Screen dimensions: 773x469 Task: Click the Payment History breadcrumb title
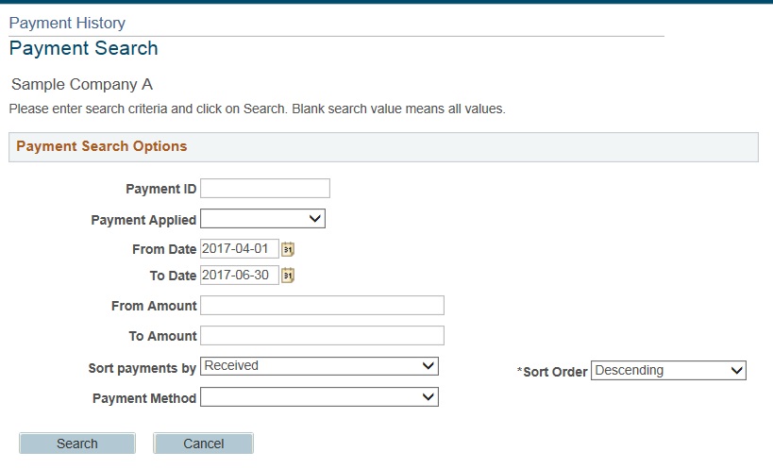pyautogui.click(x=67, y=23)
